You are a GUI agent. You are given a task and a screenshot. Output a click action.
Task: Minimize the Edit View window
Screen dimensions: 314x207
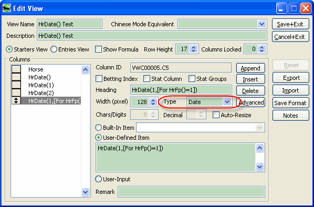(x=281, y=8)
